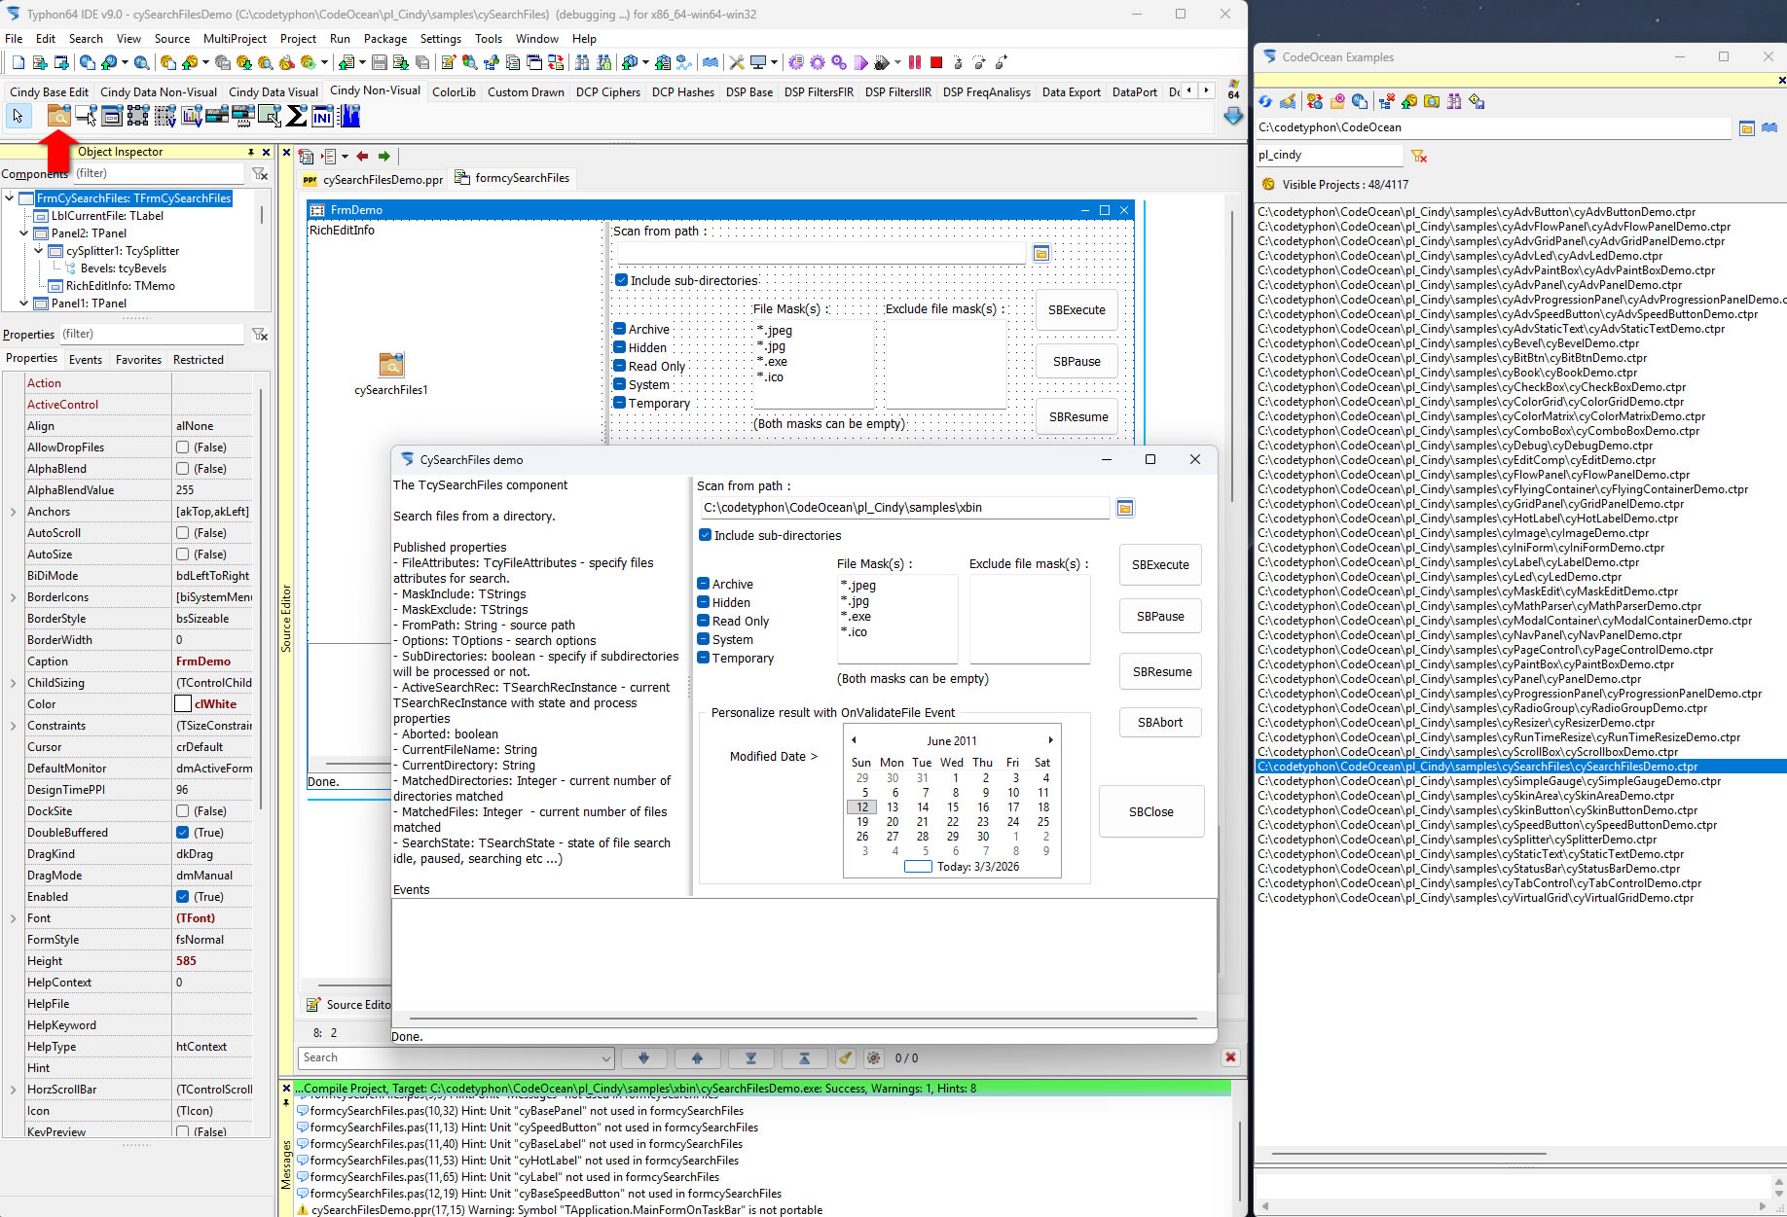The height and width of the screenshot is (1217, 1787).
Task: Click the Pause debugging toolbar icon
Action: pos(915,63)
